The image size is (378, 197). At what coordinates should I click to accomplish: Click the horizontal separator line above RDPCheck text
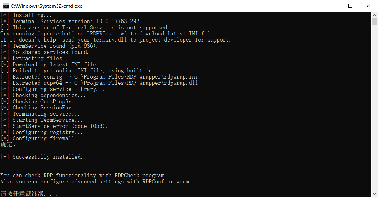96,165
